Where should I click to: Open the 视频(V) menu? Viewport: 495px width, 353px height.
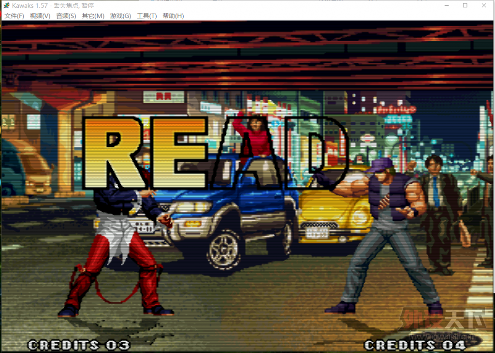click(x=40, y=16)
